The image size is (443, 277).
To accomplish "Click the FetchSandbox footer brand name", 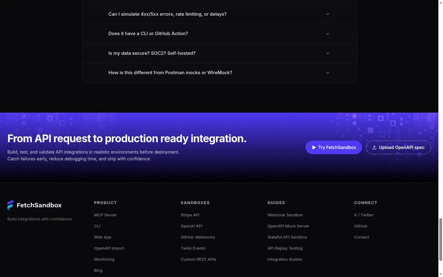I will pos(39,205).
